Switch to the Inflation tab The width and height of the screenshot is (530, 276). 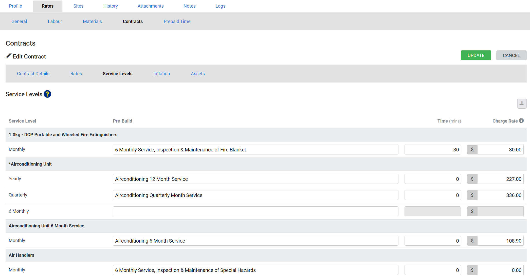(161, 74)
